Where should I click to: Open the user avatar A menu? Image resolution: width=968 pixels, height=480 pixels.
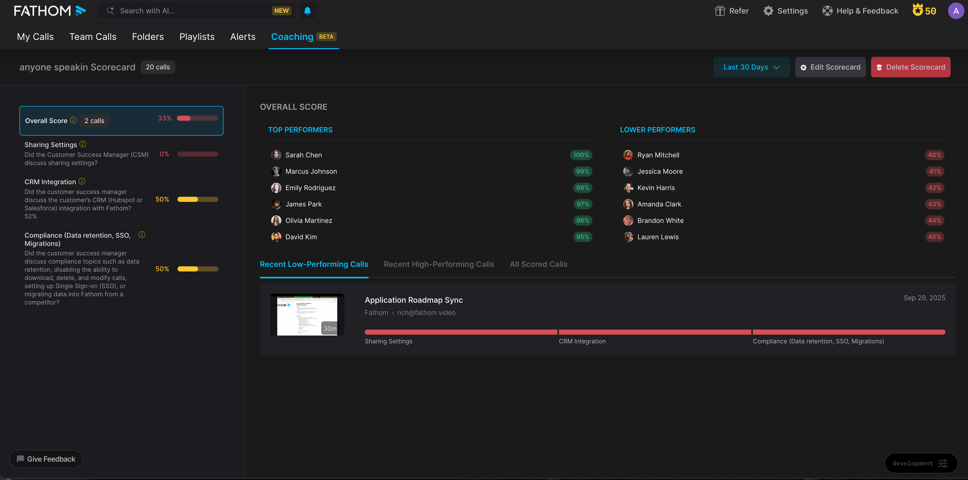pyautogui.click(x=956, y=11)
